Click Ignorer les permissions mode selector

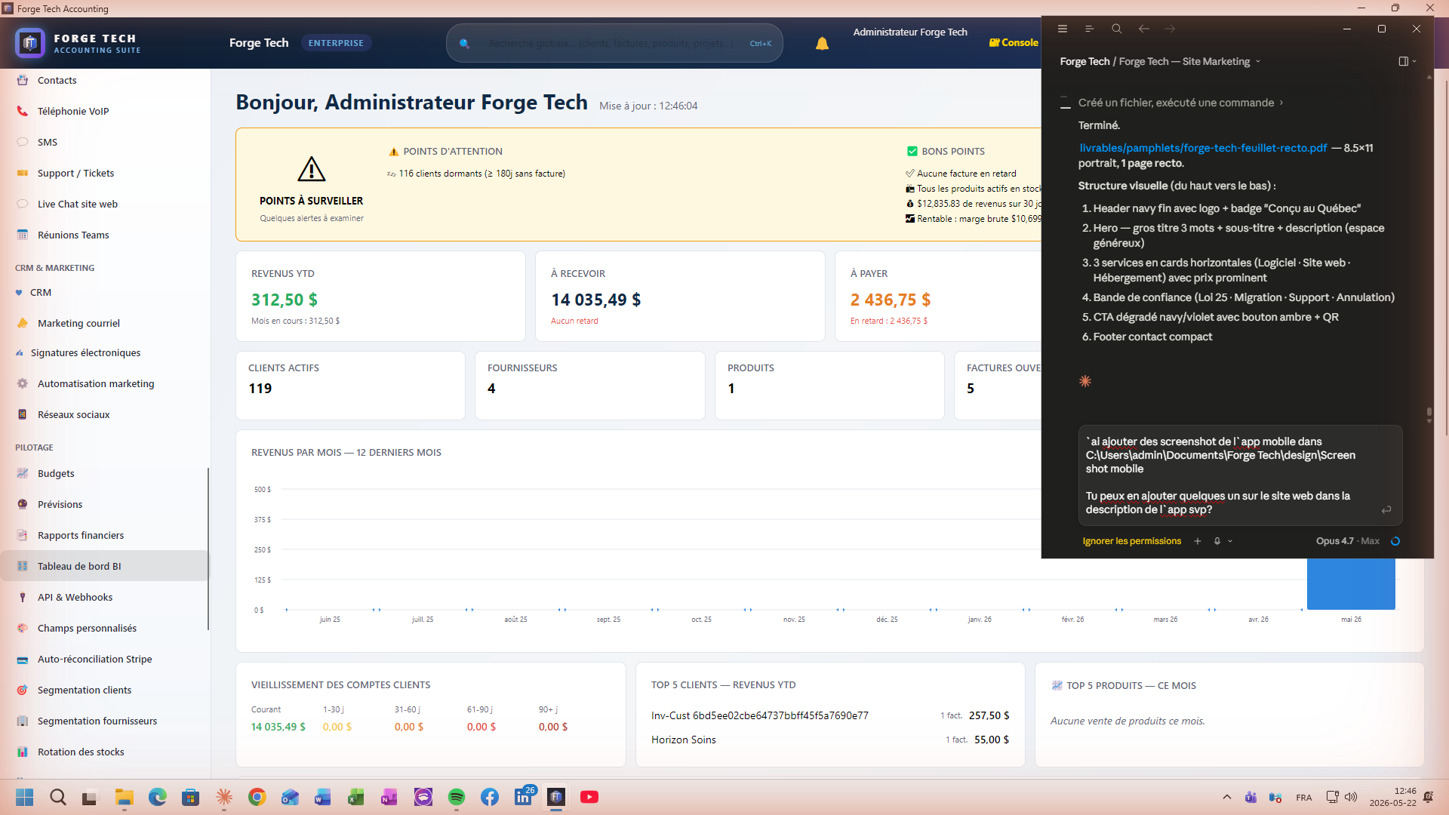pyautogui.click(x=1132, y=541)
